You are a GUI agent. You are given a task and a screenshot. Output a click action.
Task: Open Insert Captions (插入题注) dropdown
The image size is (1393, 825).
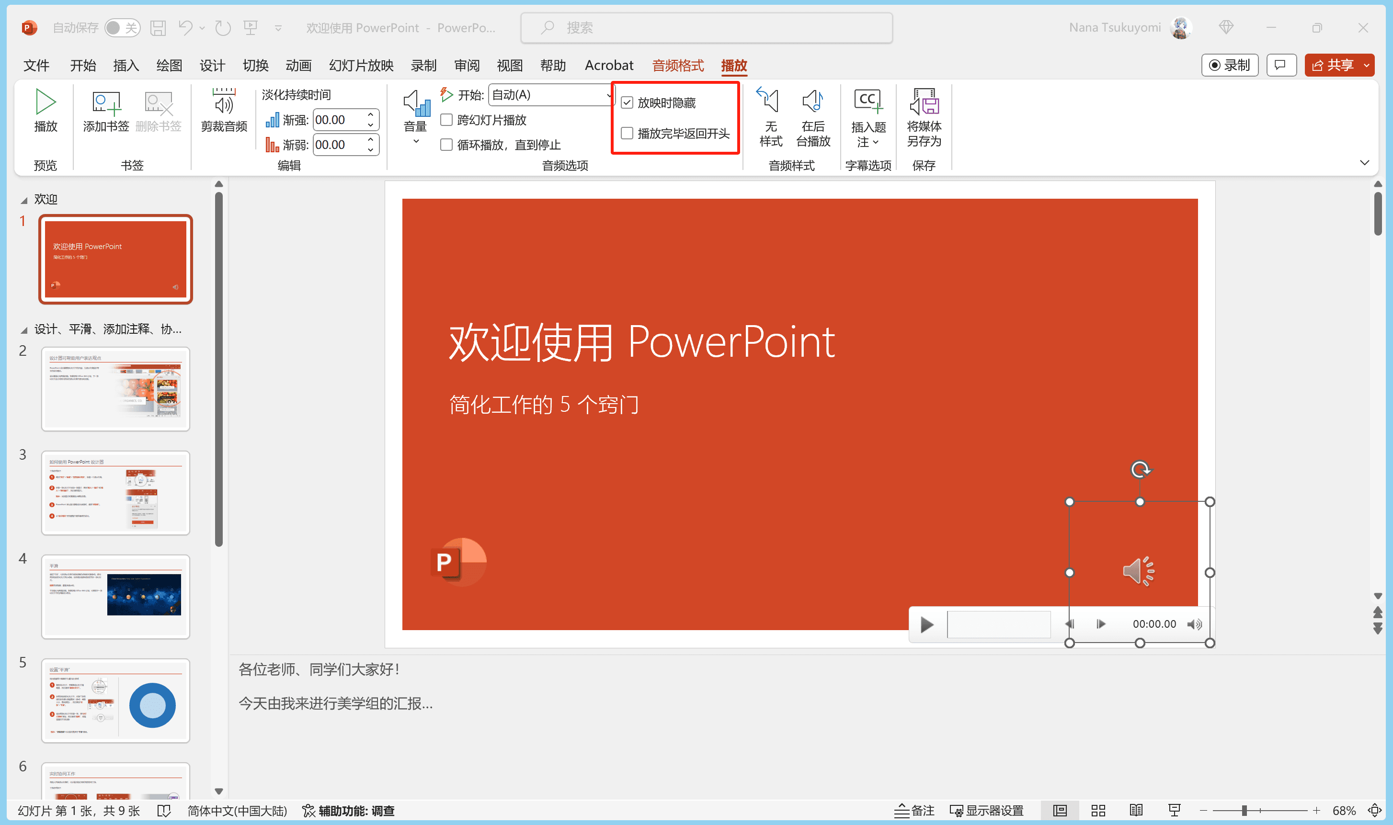click(875, 142)
